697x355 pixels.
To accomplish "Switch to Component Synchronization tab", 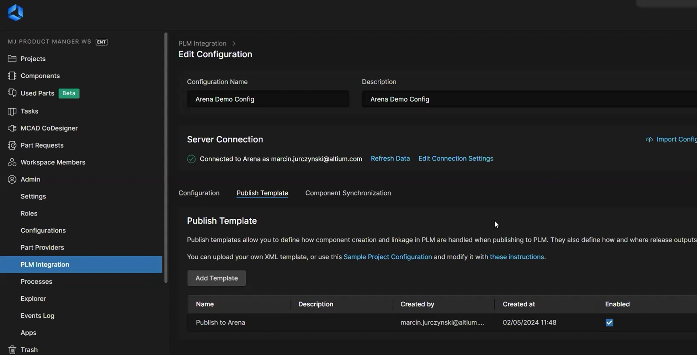I will [x=348, y=193].
